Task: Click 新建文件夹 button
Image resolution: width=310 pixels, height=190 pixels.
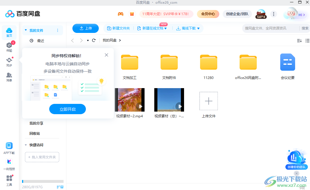Action: pos(119,28)
